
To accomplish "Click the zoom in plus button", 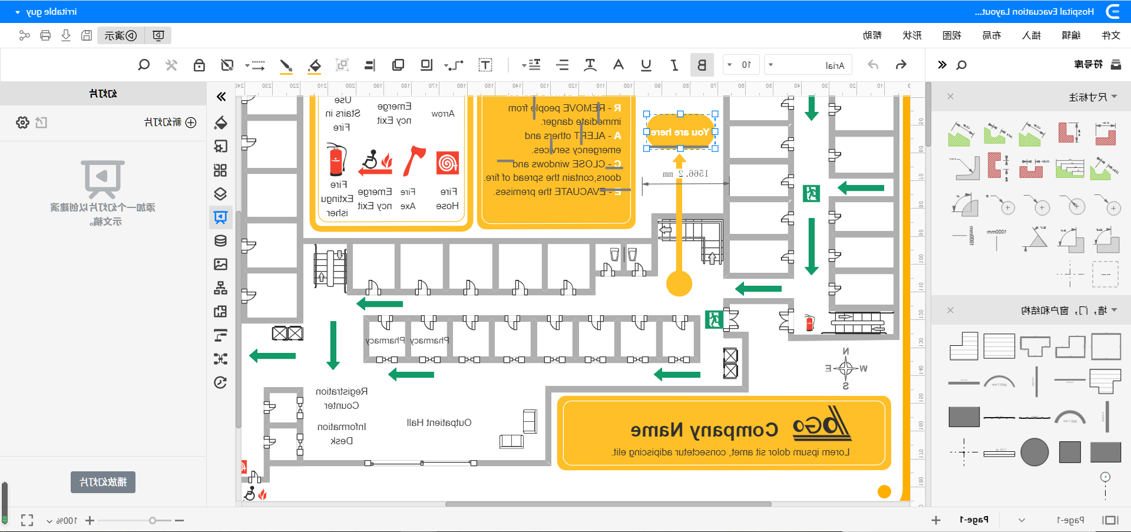I will [90, 520].
